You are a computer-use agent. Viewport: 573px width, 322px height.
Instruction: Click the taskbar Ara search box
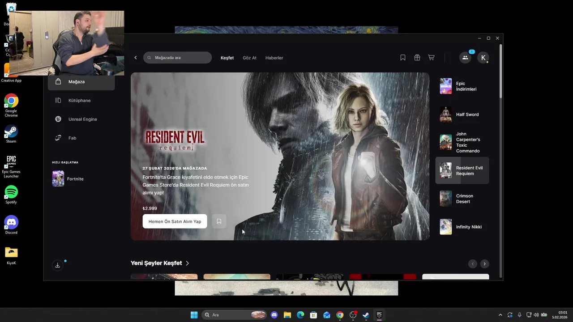pos(235,315)
